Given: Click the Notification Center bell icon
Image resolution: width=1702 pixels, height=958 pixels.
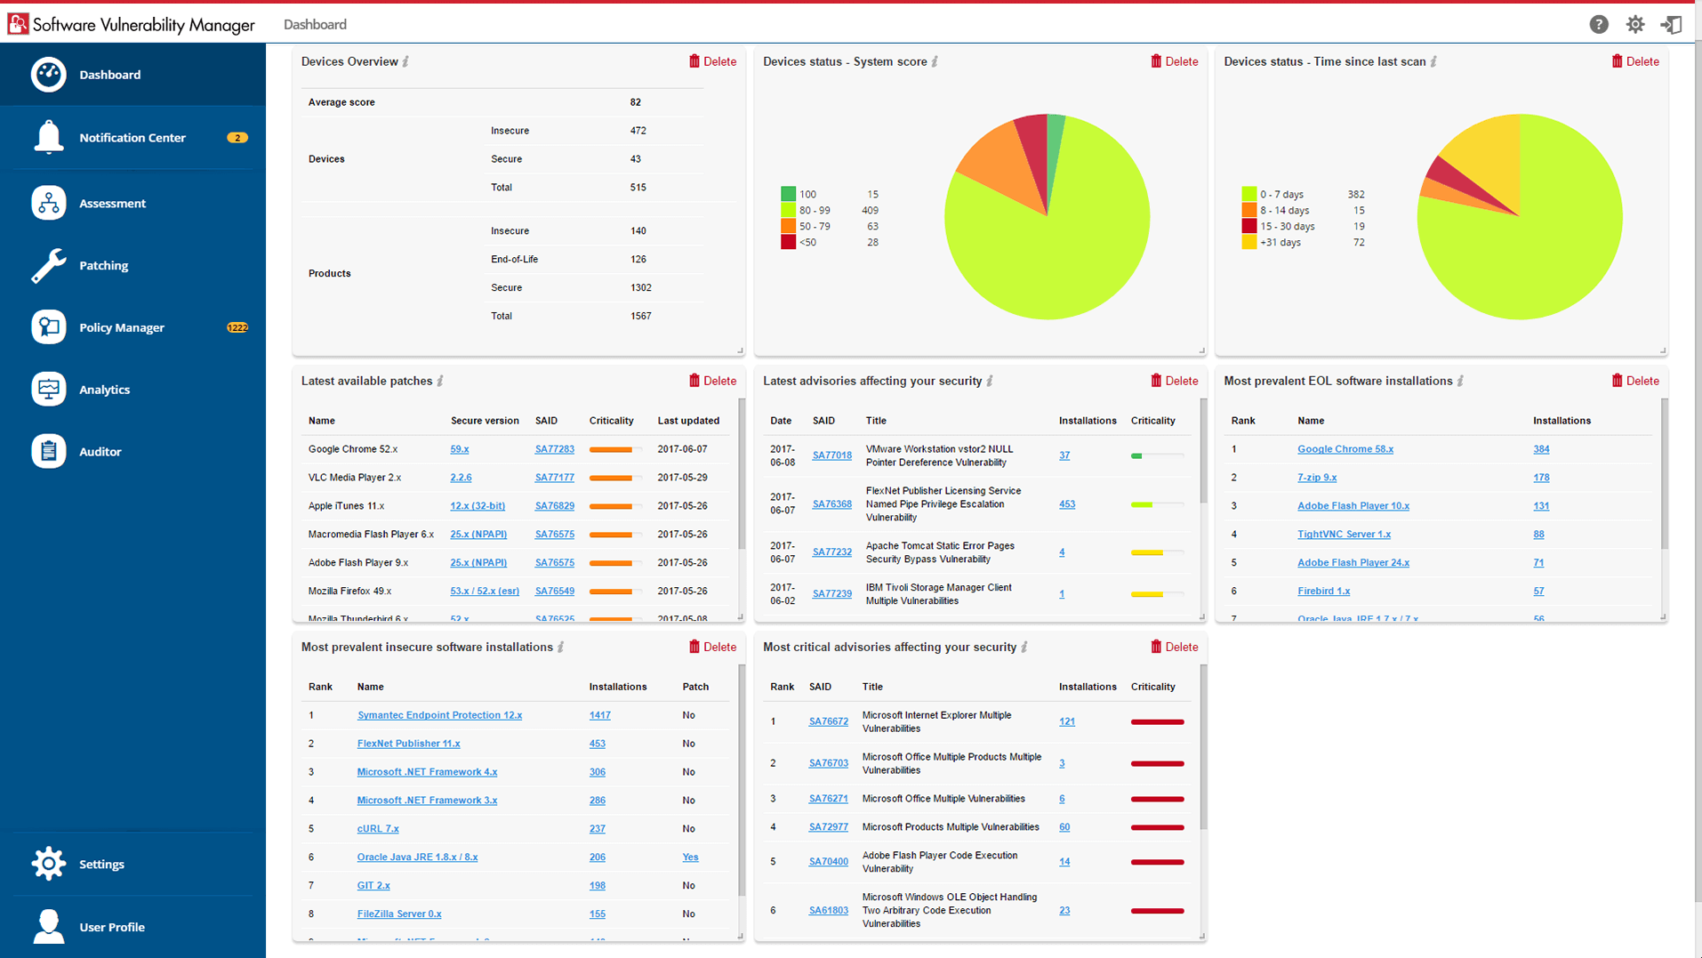Looking at the screenshot, I should coord(49,137).
